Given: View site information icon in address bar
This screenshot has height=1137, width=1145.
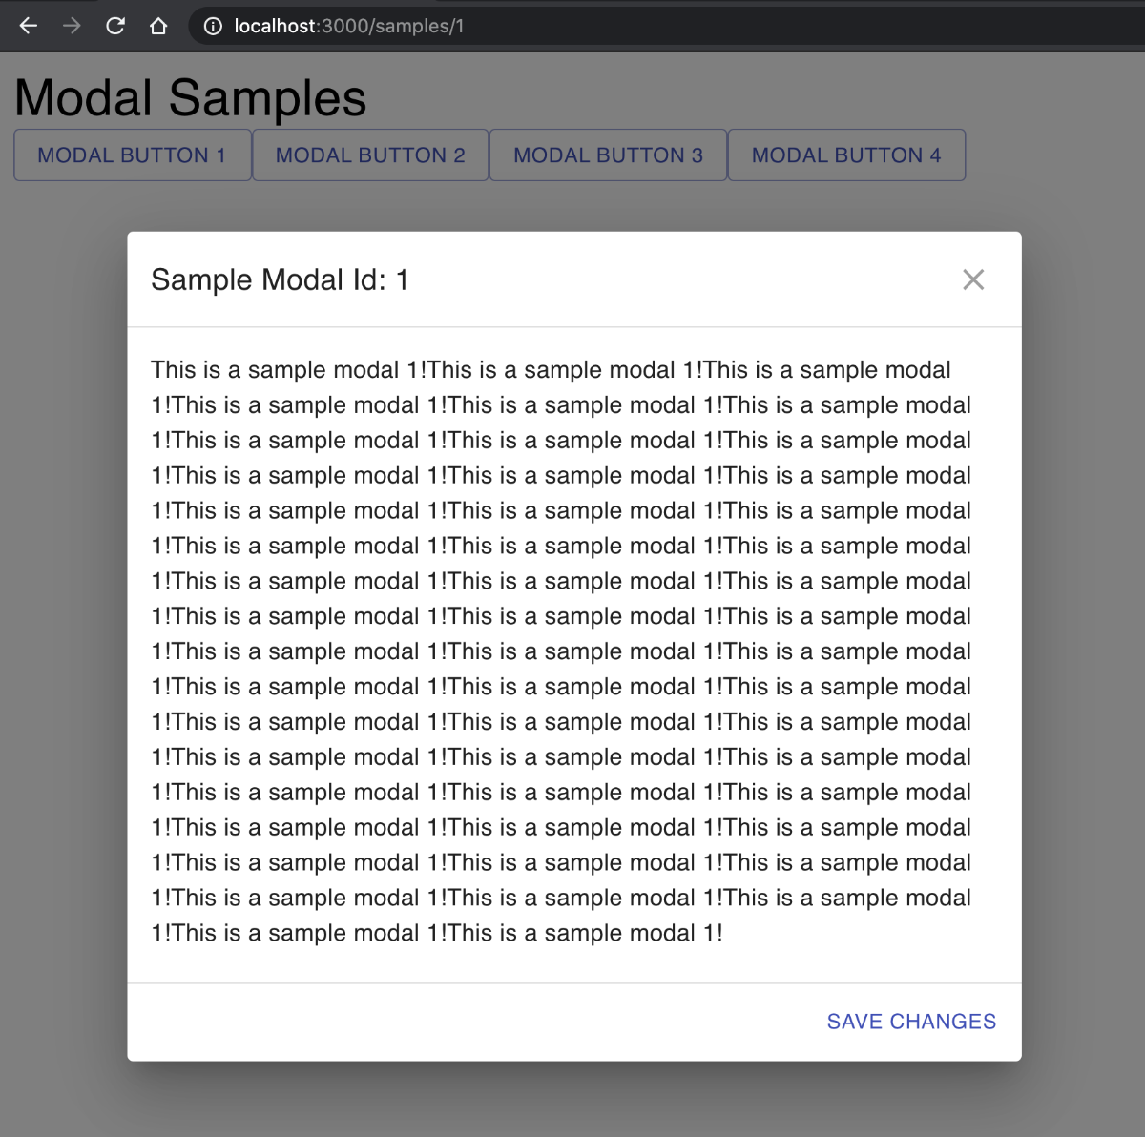Looking at the screenshot, I should point(213,26).
